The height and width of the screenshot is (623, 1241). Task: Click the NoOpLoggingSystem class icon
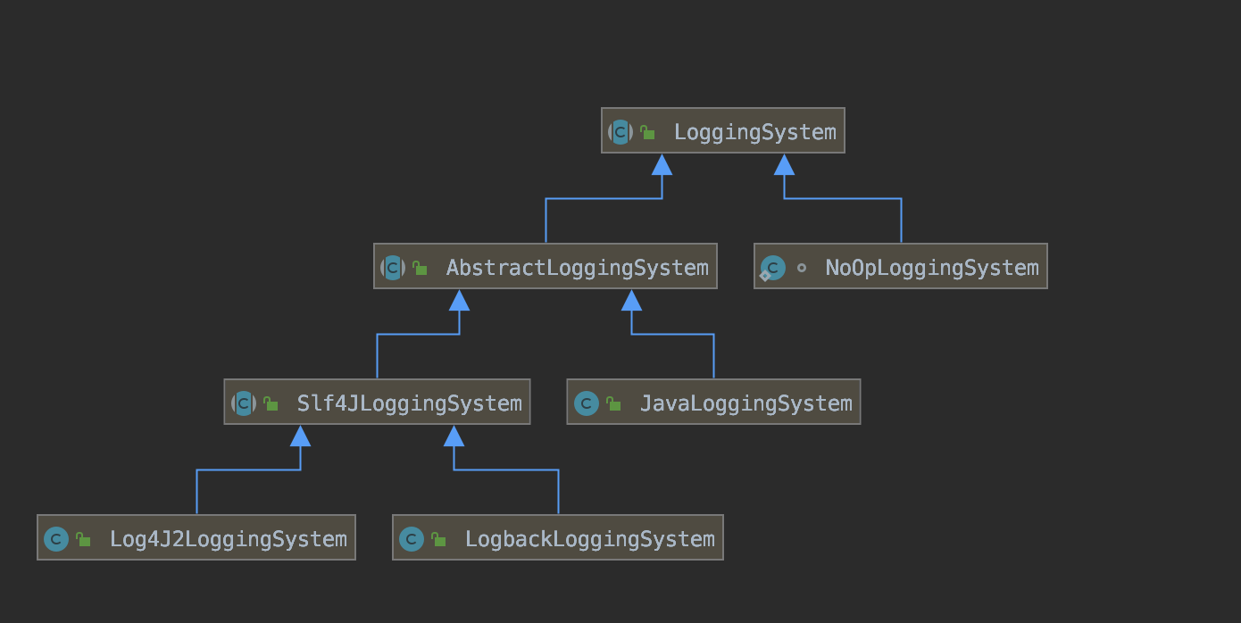tap(772, 268)
